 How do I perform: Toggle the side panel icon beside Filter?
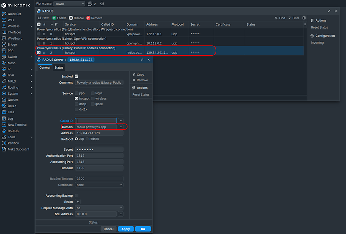coord(304,18)
